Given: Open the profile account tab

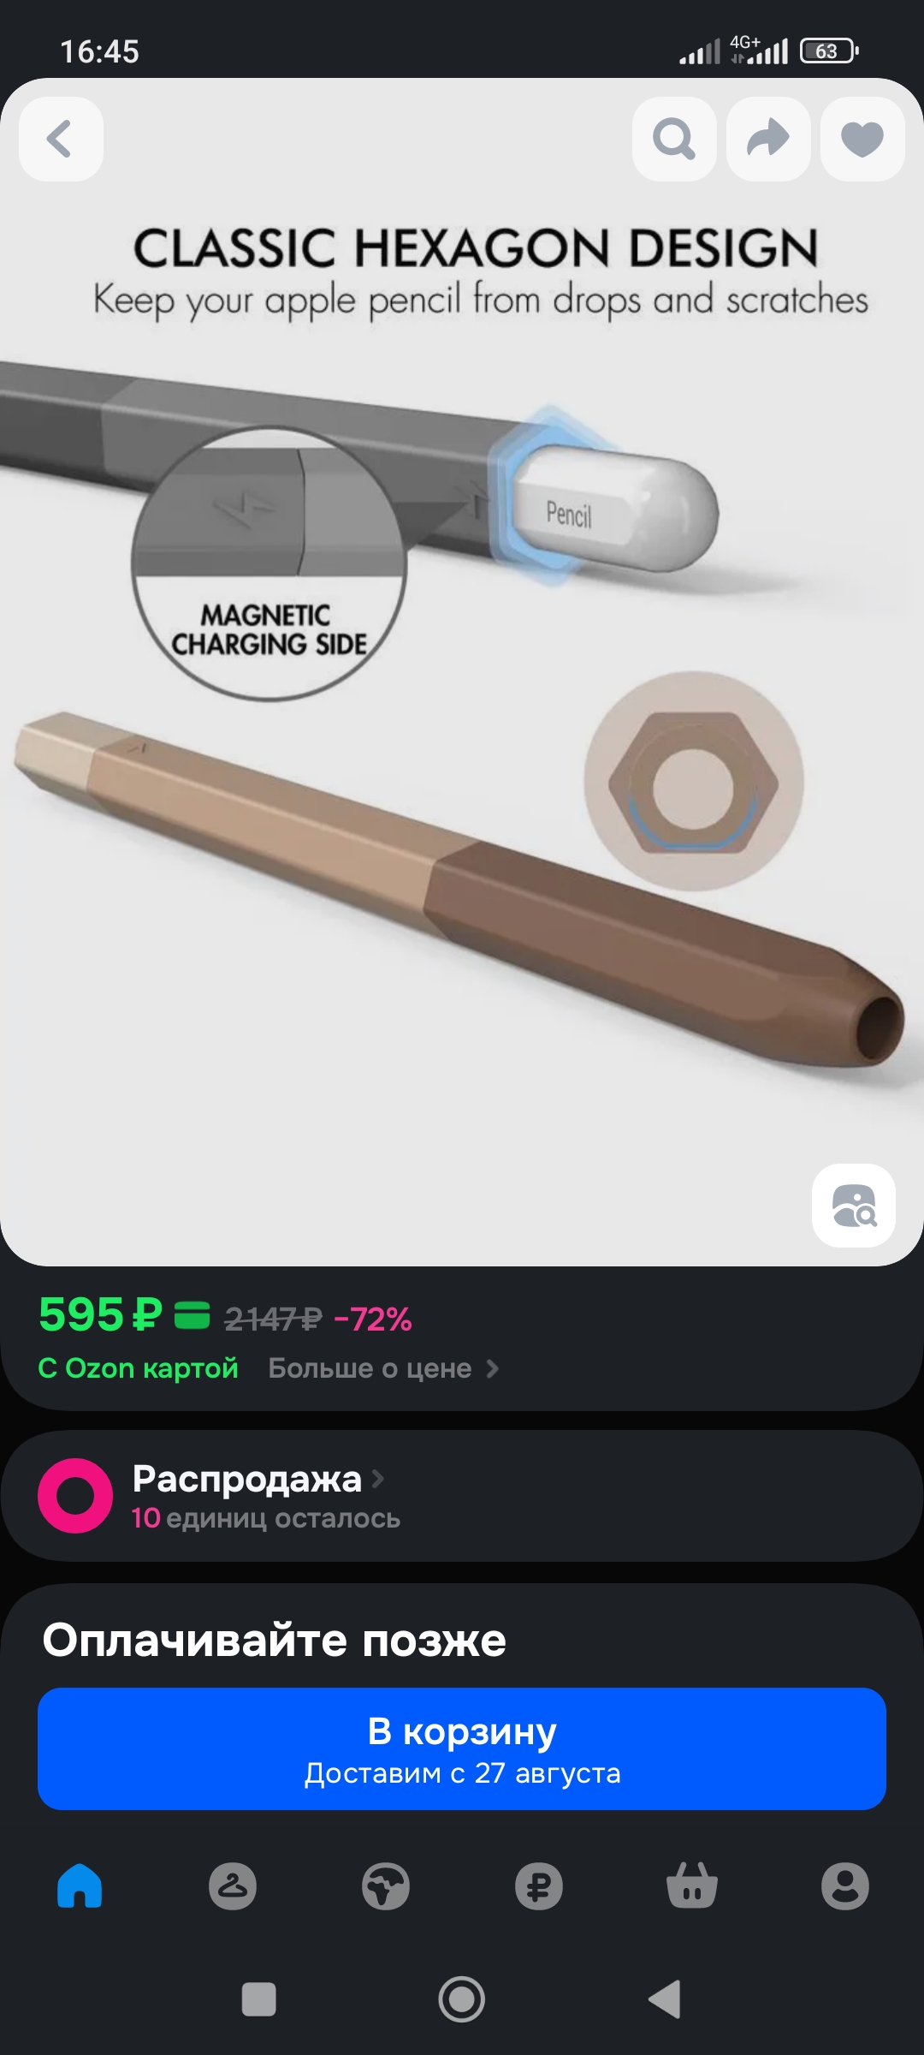Looking at the screenshot, I should [x=845, y=1885].
